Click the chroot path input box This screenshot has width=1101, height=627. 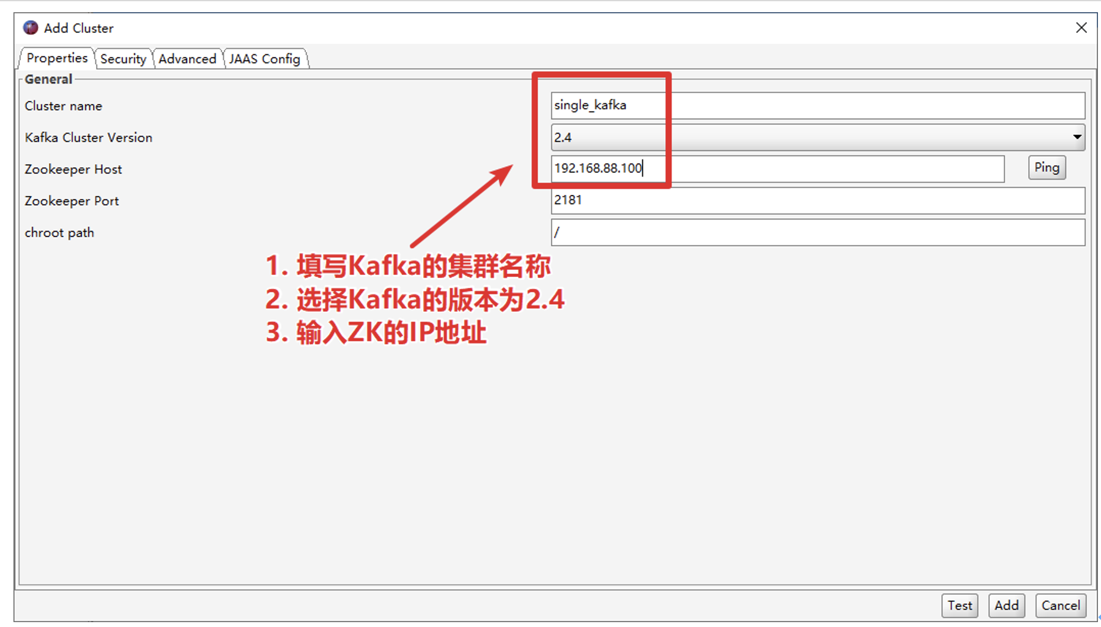pyautogui.click(x=817, y=233)
